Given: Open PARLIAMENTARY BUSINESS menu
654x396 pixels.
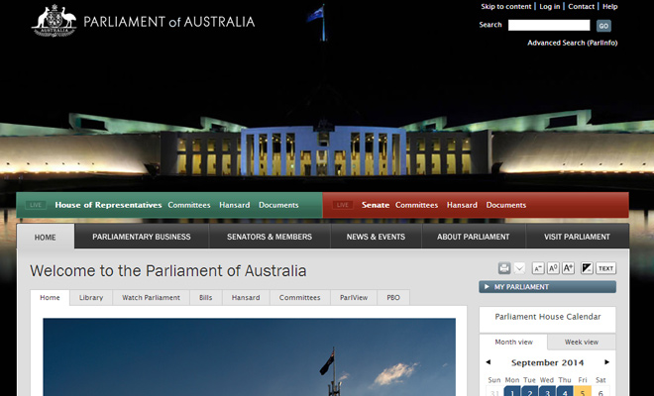Looking at the screenshot, I should pos(142,237).
